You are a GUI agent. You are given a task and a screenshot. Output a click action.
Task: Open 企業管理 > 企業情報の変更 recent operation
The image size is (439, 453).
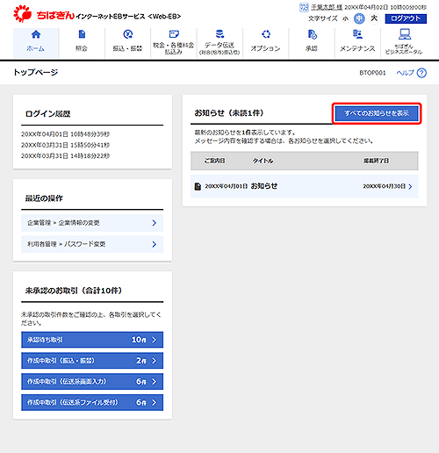[92, 223]
